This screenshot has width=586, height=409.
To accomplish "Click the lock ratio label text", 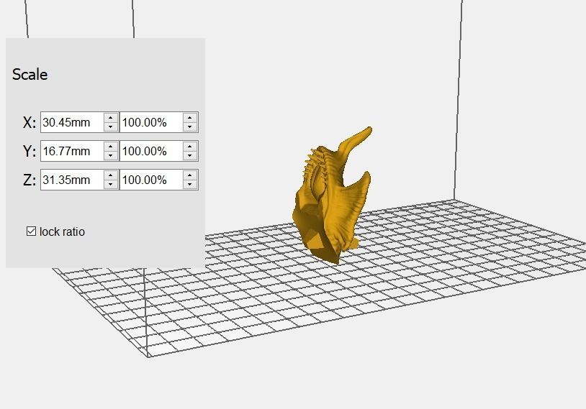I will pyautogui.click(x=62, y=231).
